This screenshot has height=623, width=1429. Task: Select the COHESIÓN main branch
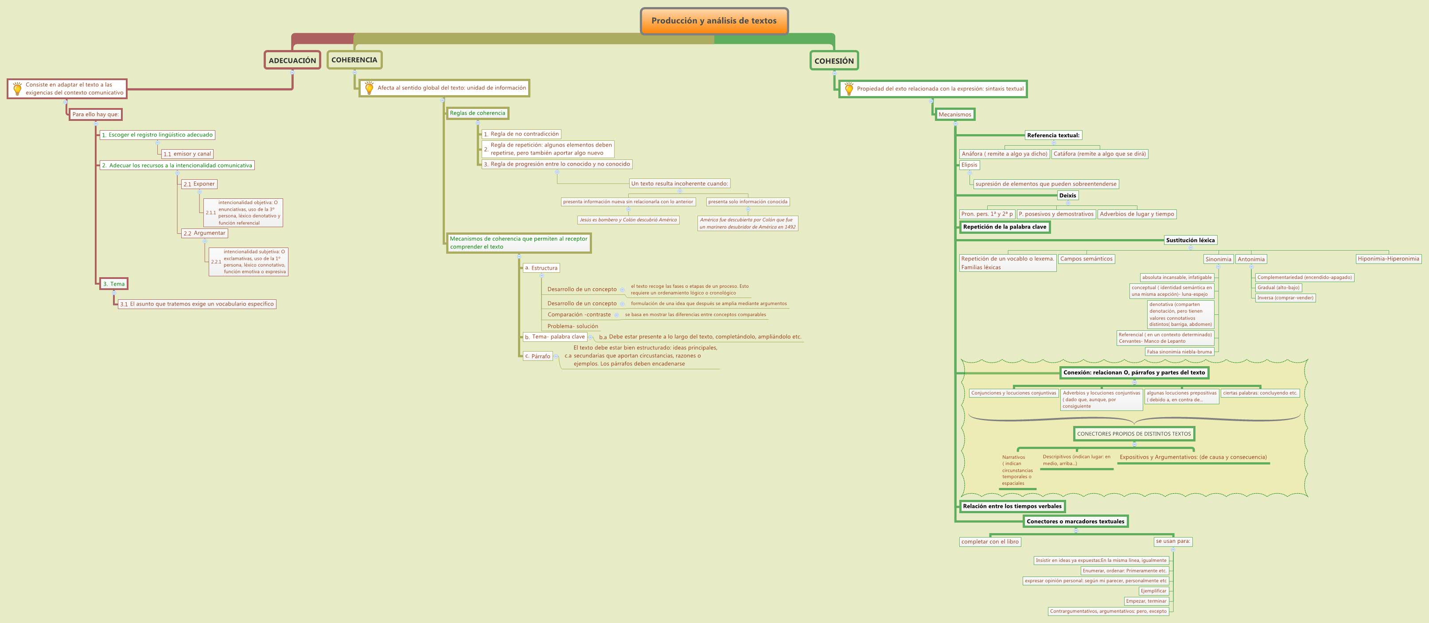point(834,61)
